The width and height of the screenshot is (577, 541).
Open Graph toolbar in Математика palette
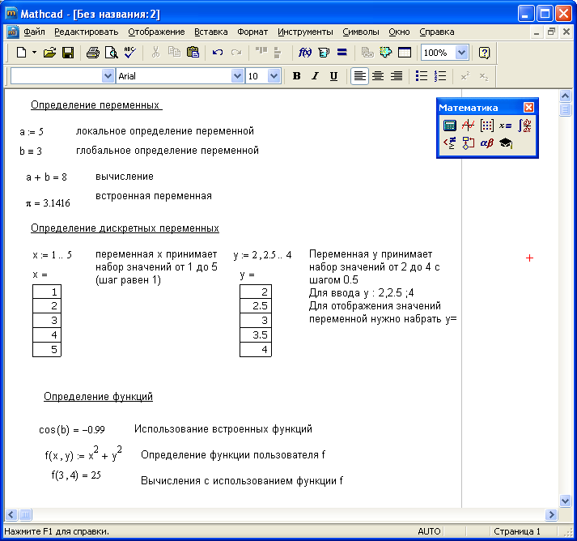pos(468,126)
